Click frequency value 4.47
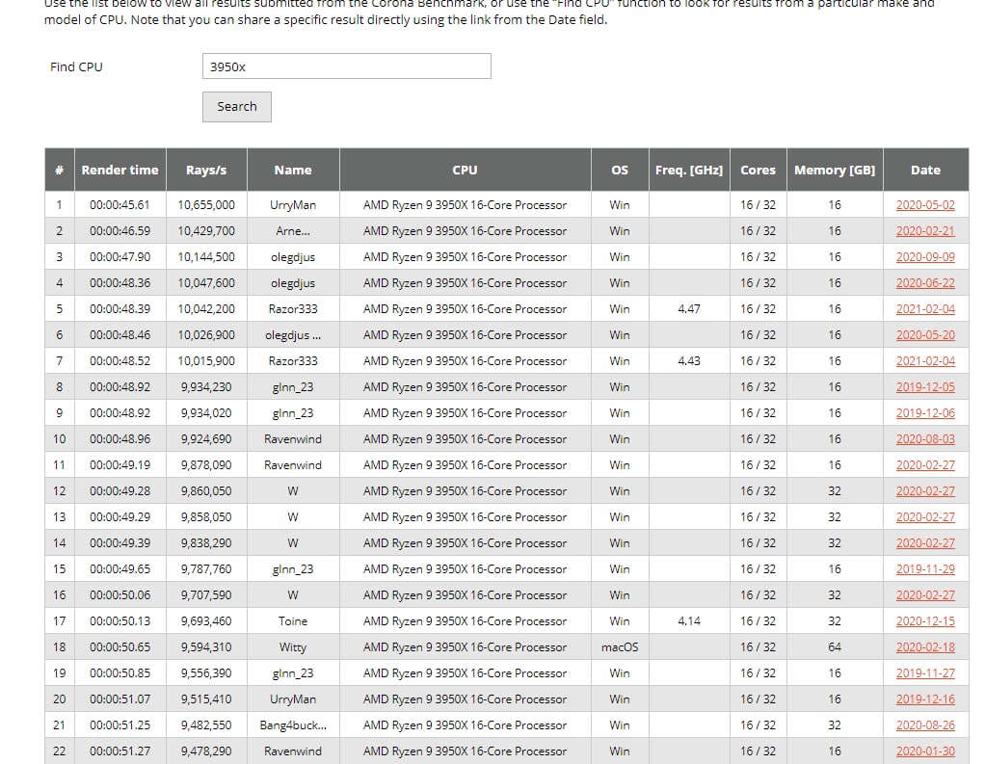This screenshot has height=764, width=985. pyautogui.click(x=689, y=309)
